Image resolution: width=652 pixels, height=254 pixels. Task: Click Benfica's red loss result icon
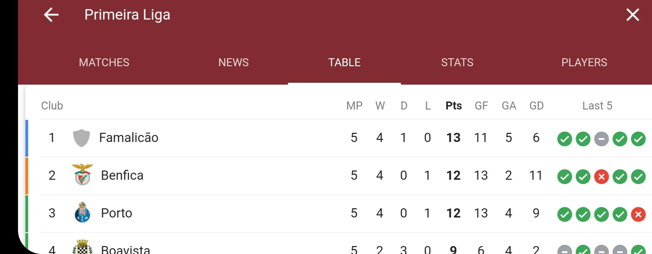[x=601, y=177]
